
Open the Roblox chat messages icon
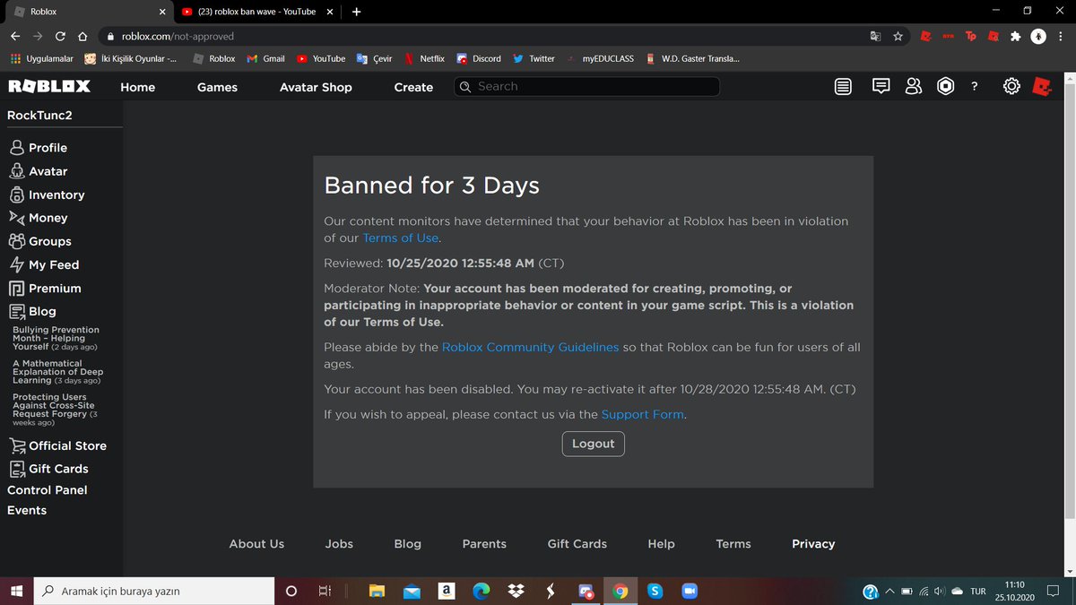tap(881, 87)
